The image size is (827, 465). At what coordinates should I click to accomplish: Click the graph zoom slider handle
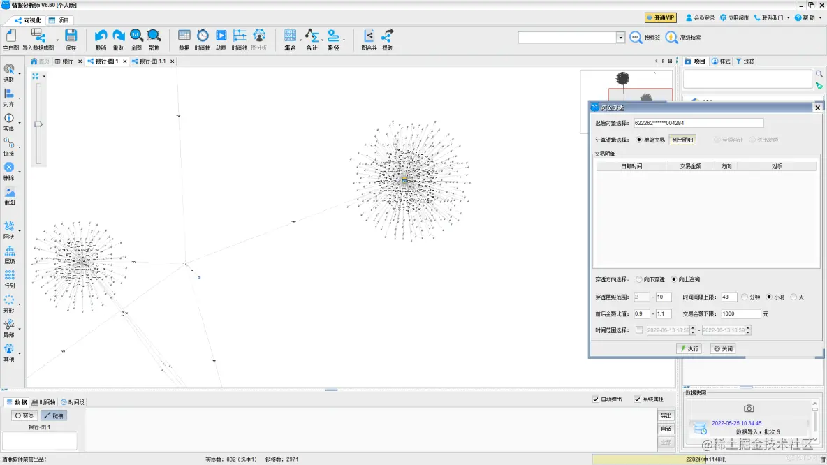(x=38, y=124)
